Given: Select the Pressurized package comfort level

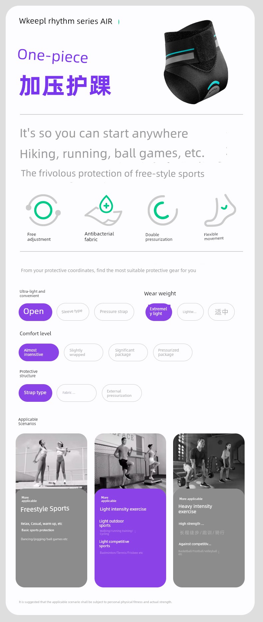Looking at the screenshot, I should (172, 353).
